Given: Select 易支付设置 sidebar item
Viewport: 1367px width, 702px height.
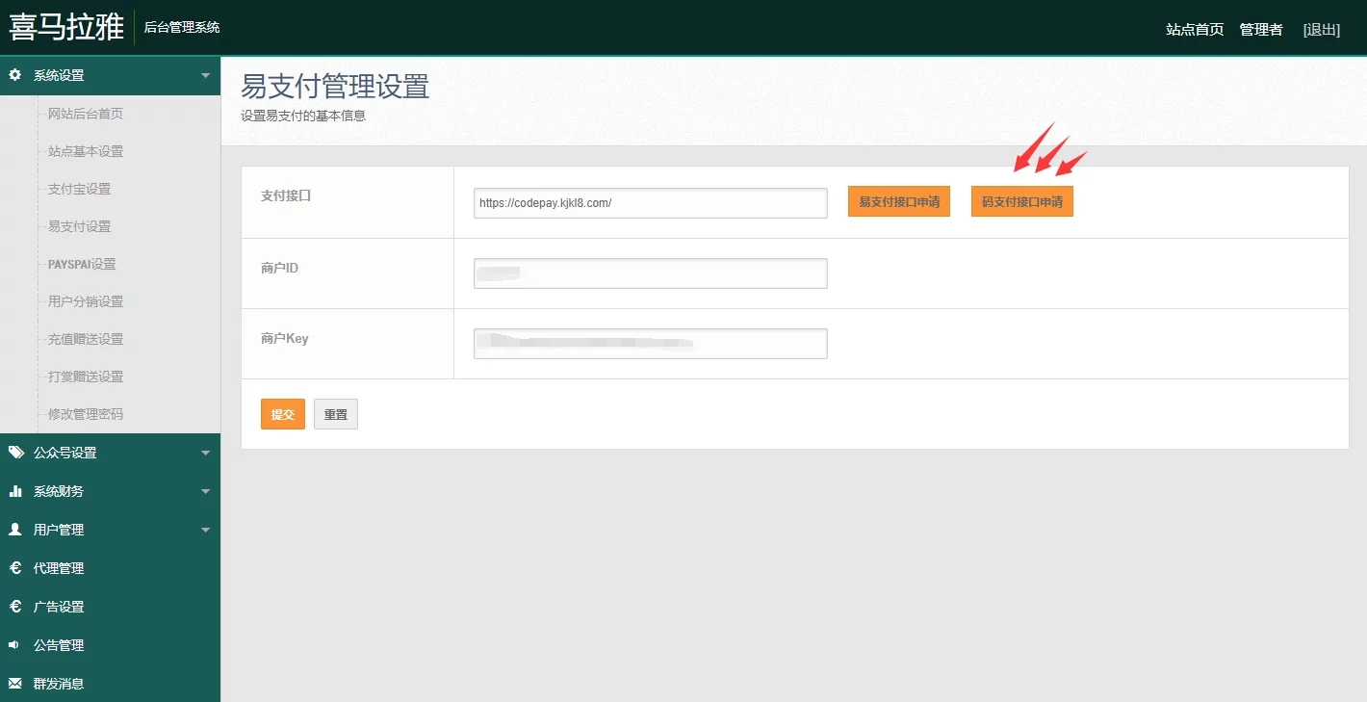Looking at the screenshot, I should [79, 226].
